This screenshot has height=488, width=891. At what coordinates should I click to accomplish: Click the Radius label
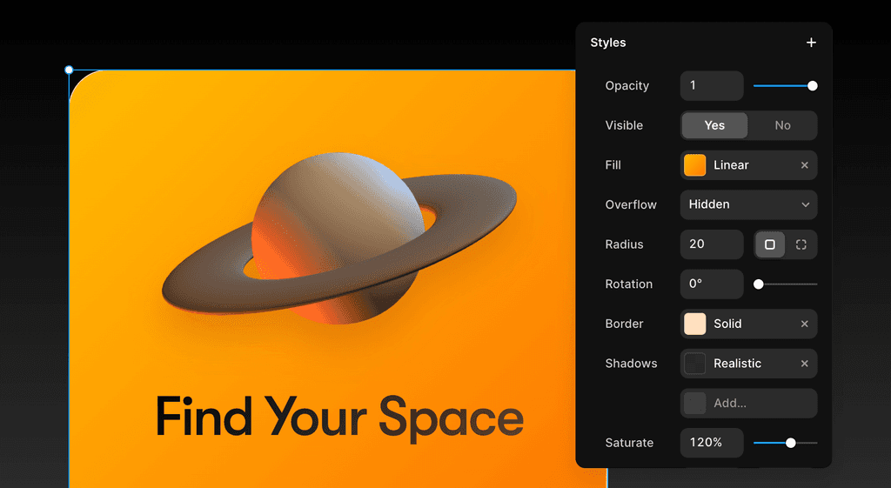624,244
